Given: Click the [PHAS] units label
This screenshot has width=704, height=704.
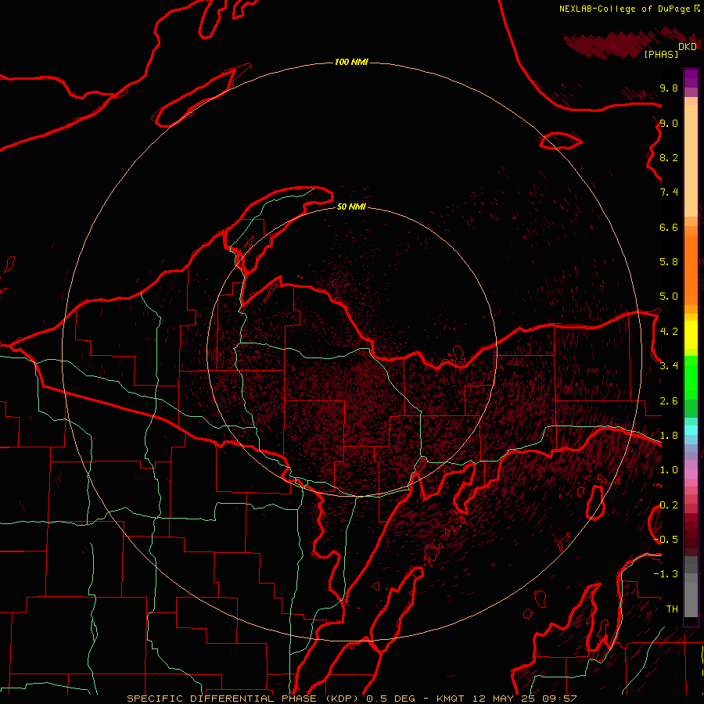Looking at the screenshot, I should click(661, 55).
